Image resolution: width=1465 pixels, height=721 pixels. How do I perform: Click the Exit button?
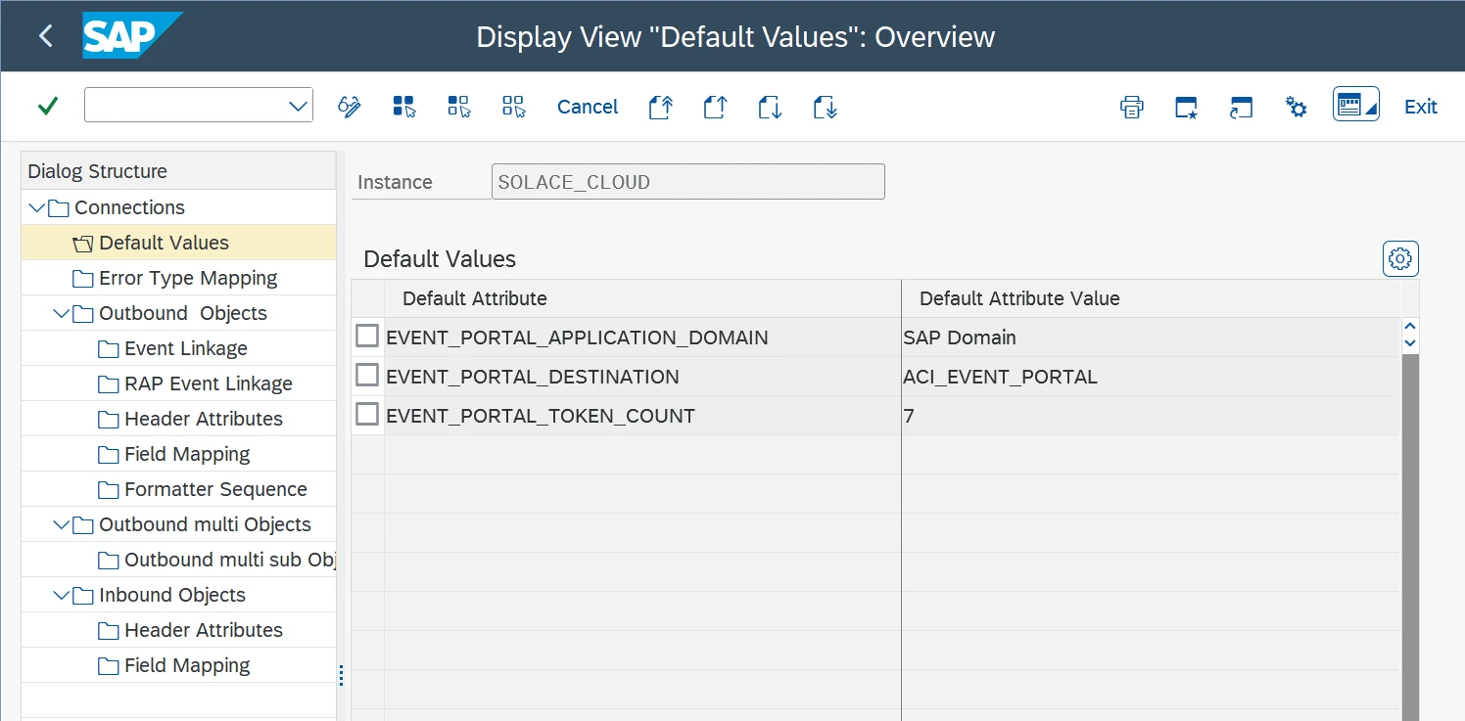tap(1420, 107)
